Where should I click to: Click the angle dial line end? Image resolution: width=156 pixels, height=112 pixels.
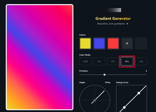click(104, 91)
